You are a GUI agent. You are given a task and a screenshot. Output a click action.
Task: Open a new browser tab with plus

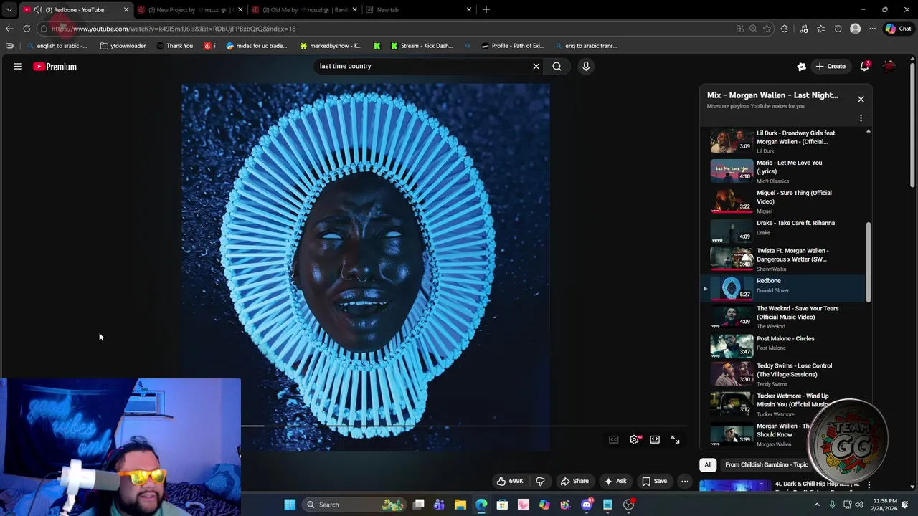tap(486, 9)
